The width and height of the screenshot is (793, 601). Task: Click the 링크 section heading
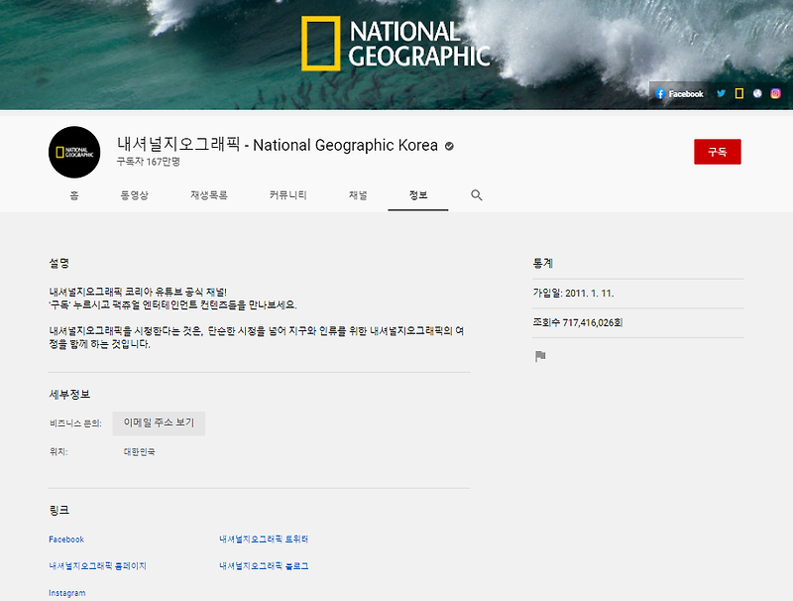pos(59,510)
